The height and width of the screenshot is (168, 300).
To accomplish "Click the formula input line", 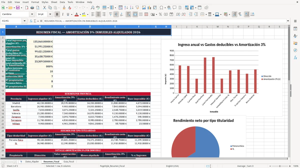I will coord(164,21).
